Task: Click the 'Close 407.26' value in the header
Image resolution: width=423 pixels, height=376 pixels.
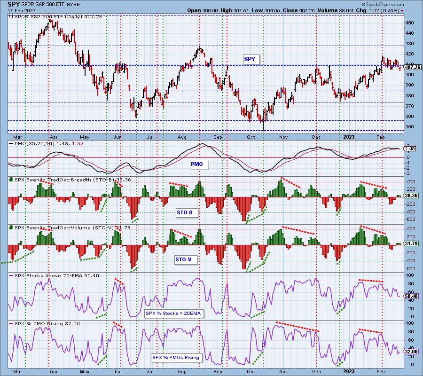Action: click(298, 10)
